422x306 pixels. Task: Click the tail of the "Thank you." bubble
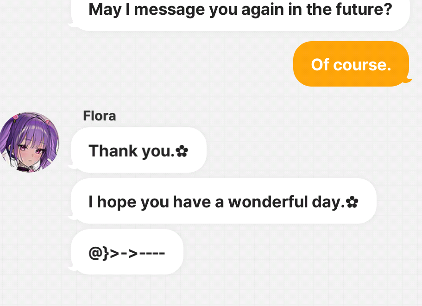70,164
